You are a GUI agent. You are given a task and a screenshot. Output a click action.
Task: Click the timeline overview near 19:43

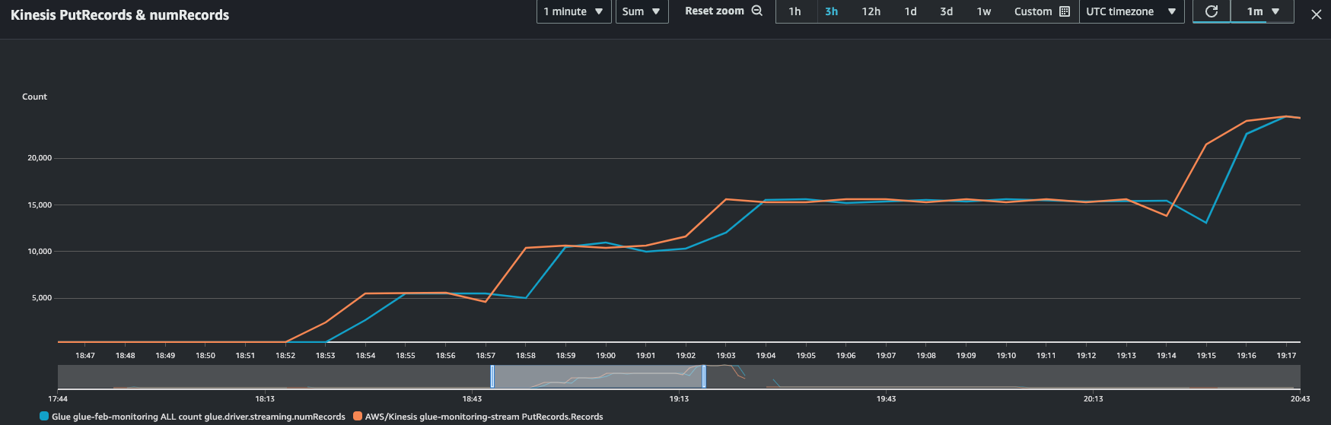click(x=886, y=377)
